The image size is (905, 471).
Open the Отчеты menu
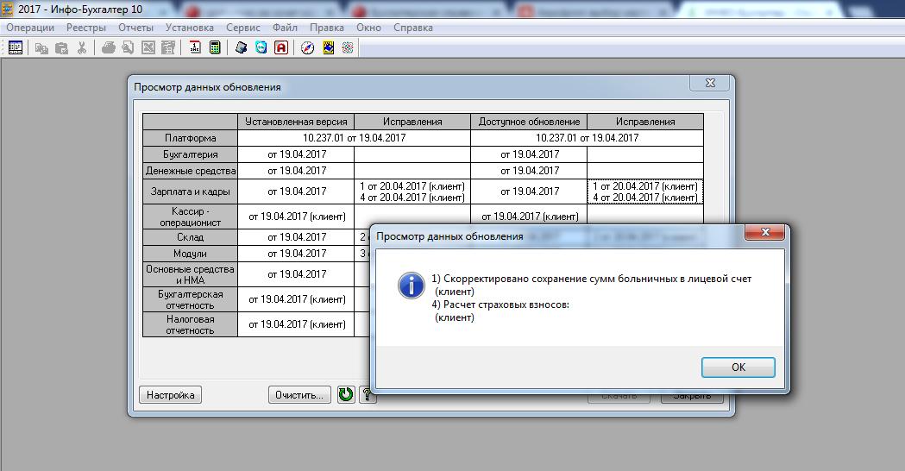pos(135,28)
